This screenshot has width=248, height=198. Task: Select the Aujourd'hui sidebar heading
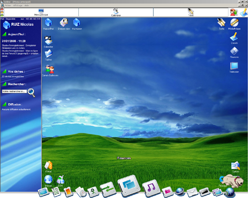pyautogui.click(x=17, y=34)
